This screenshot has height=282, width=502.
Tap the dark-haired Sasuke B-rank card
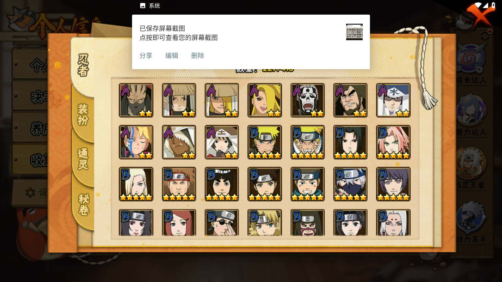pyautogui.click(x=350, y=142)
